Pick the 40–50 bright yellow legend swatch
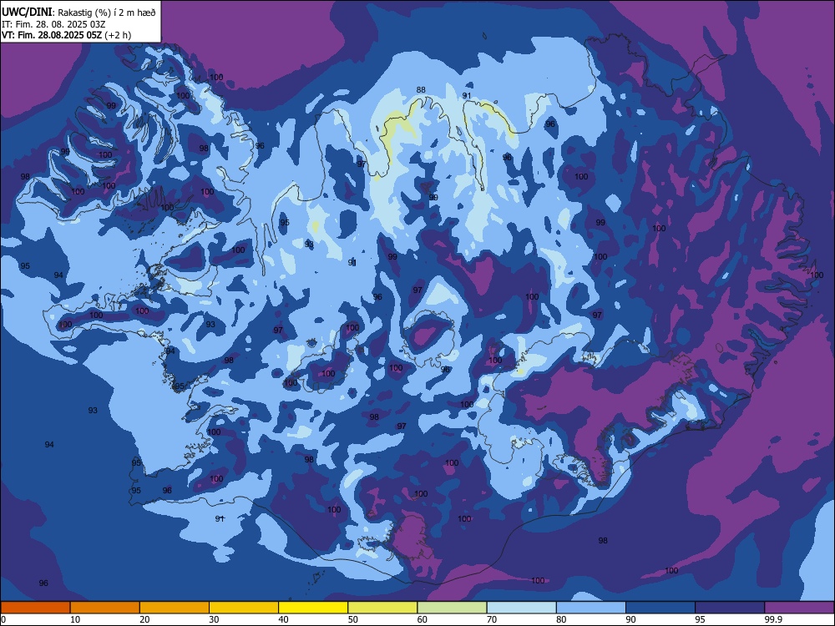Screen dimensions: 835x626 (313, 608)
